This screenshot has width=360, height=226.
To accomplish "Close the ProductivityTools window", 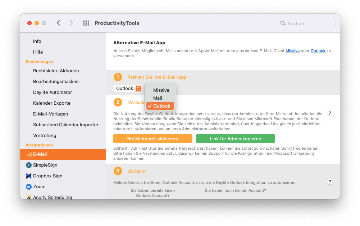I will 29,23.
